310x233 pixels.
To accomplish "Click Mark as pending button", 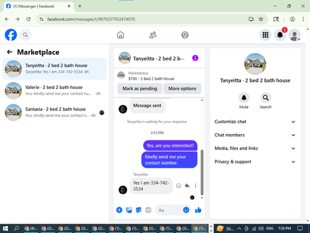I will (139, 88).
